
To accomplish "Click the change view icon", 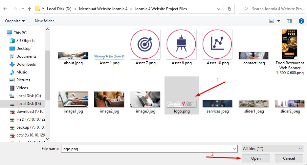I will pos(272,21).
